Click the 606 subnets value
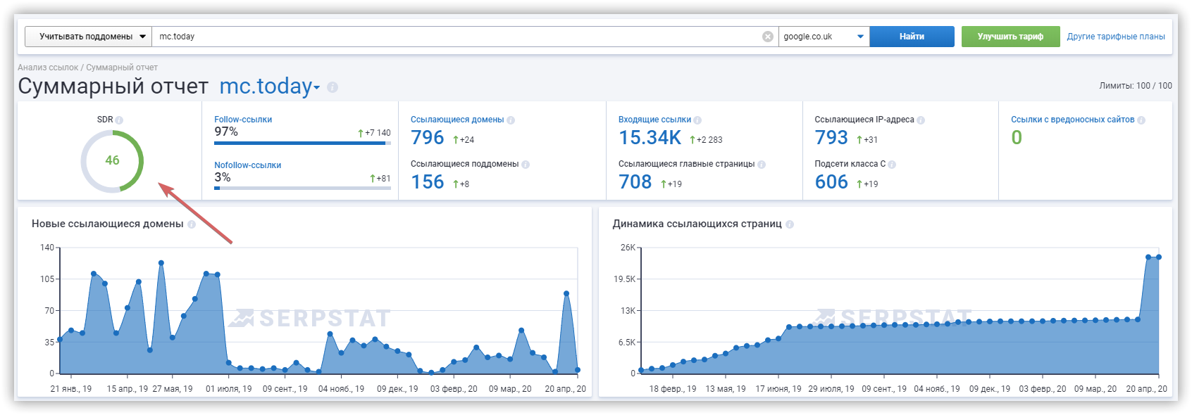 [x=831, y=182]
